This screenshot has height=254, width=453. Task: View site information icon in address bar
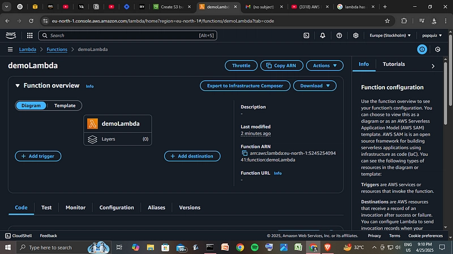(x=45, y=21)
